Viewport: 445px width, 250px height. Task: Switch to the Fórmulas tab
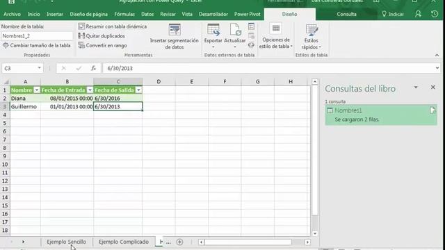[124, 14]
